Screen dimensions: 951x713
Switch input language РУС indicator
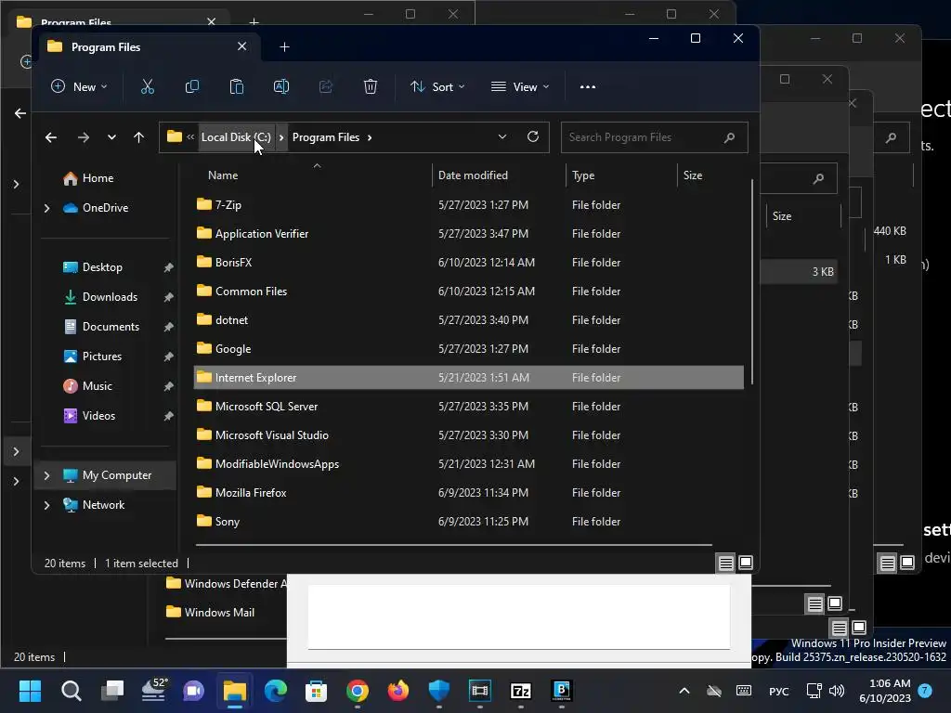click(x=779, y=691)
